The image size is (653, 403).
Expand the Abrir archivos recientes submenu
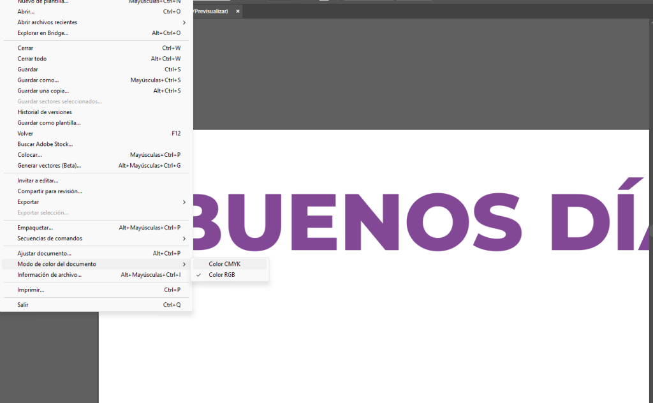pos(96,22)
